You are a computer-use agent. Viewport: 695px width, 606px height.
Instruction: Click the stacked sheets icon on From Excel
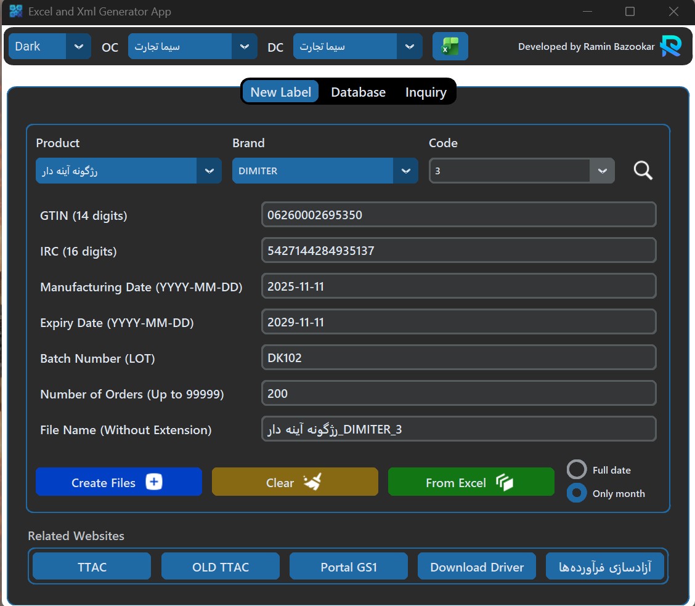505,482
